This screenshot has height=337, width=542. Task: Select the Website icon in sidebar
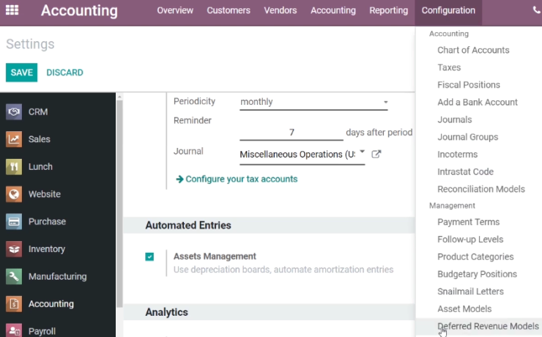pos(14,194)
